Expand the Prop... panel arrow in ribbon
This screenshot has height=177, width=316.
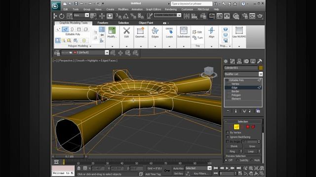(x=230, y=46)
